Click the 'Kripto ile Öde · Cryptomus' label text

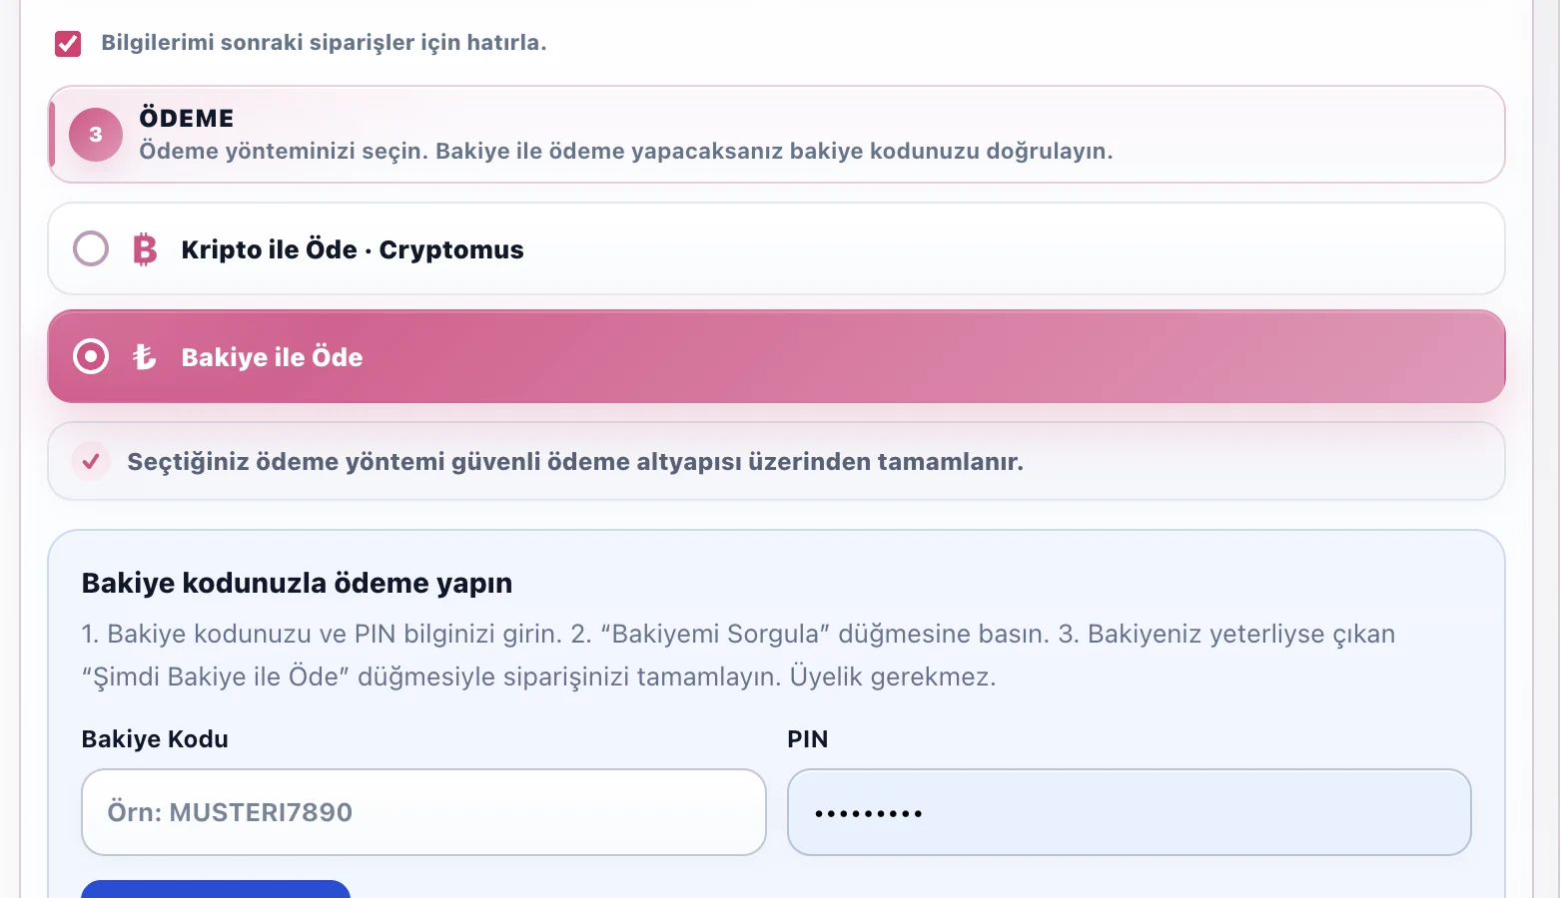pos(353,249)
